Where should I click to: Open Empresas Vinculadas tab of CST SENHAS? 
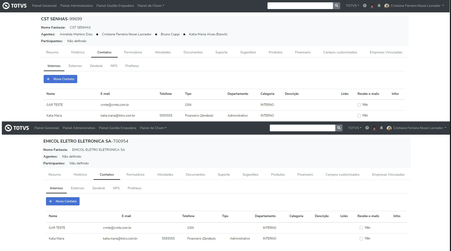[x=386, y=52]
